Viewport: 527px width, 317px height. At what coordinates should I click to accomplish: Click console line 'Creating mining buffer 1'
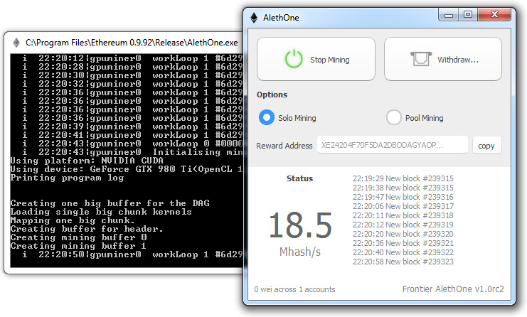tap(78, 246)
